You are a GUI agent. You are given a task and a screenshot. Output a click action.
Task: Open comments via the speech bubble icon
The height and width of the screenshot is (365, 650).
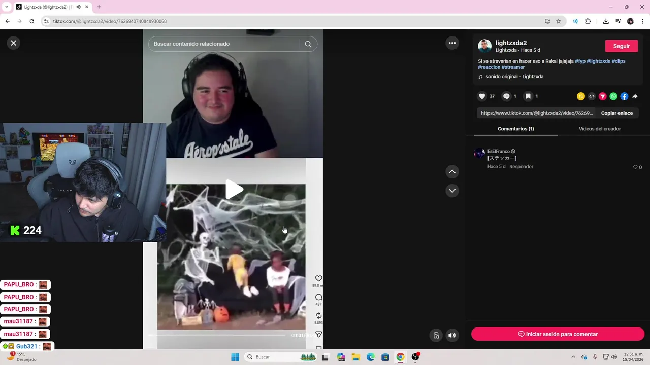click(x=506, y=96)
